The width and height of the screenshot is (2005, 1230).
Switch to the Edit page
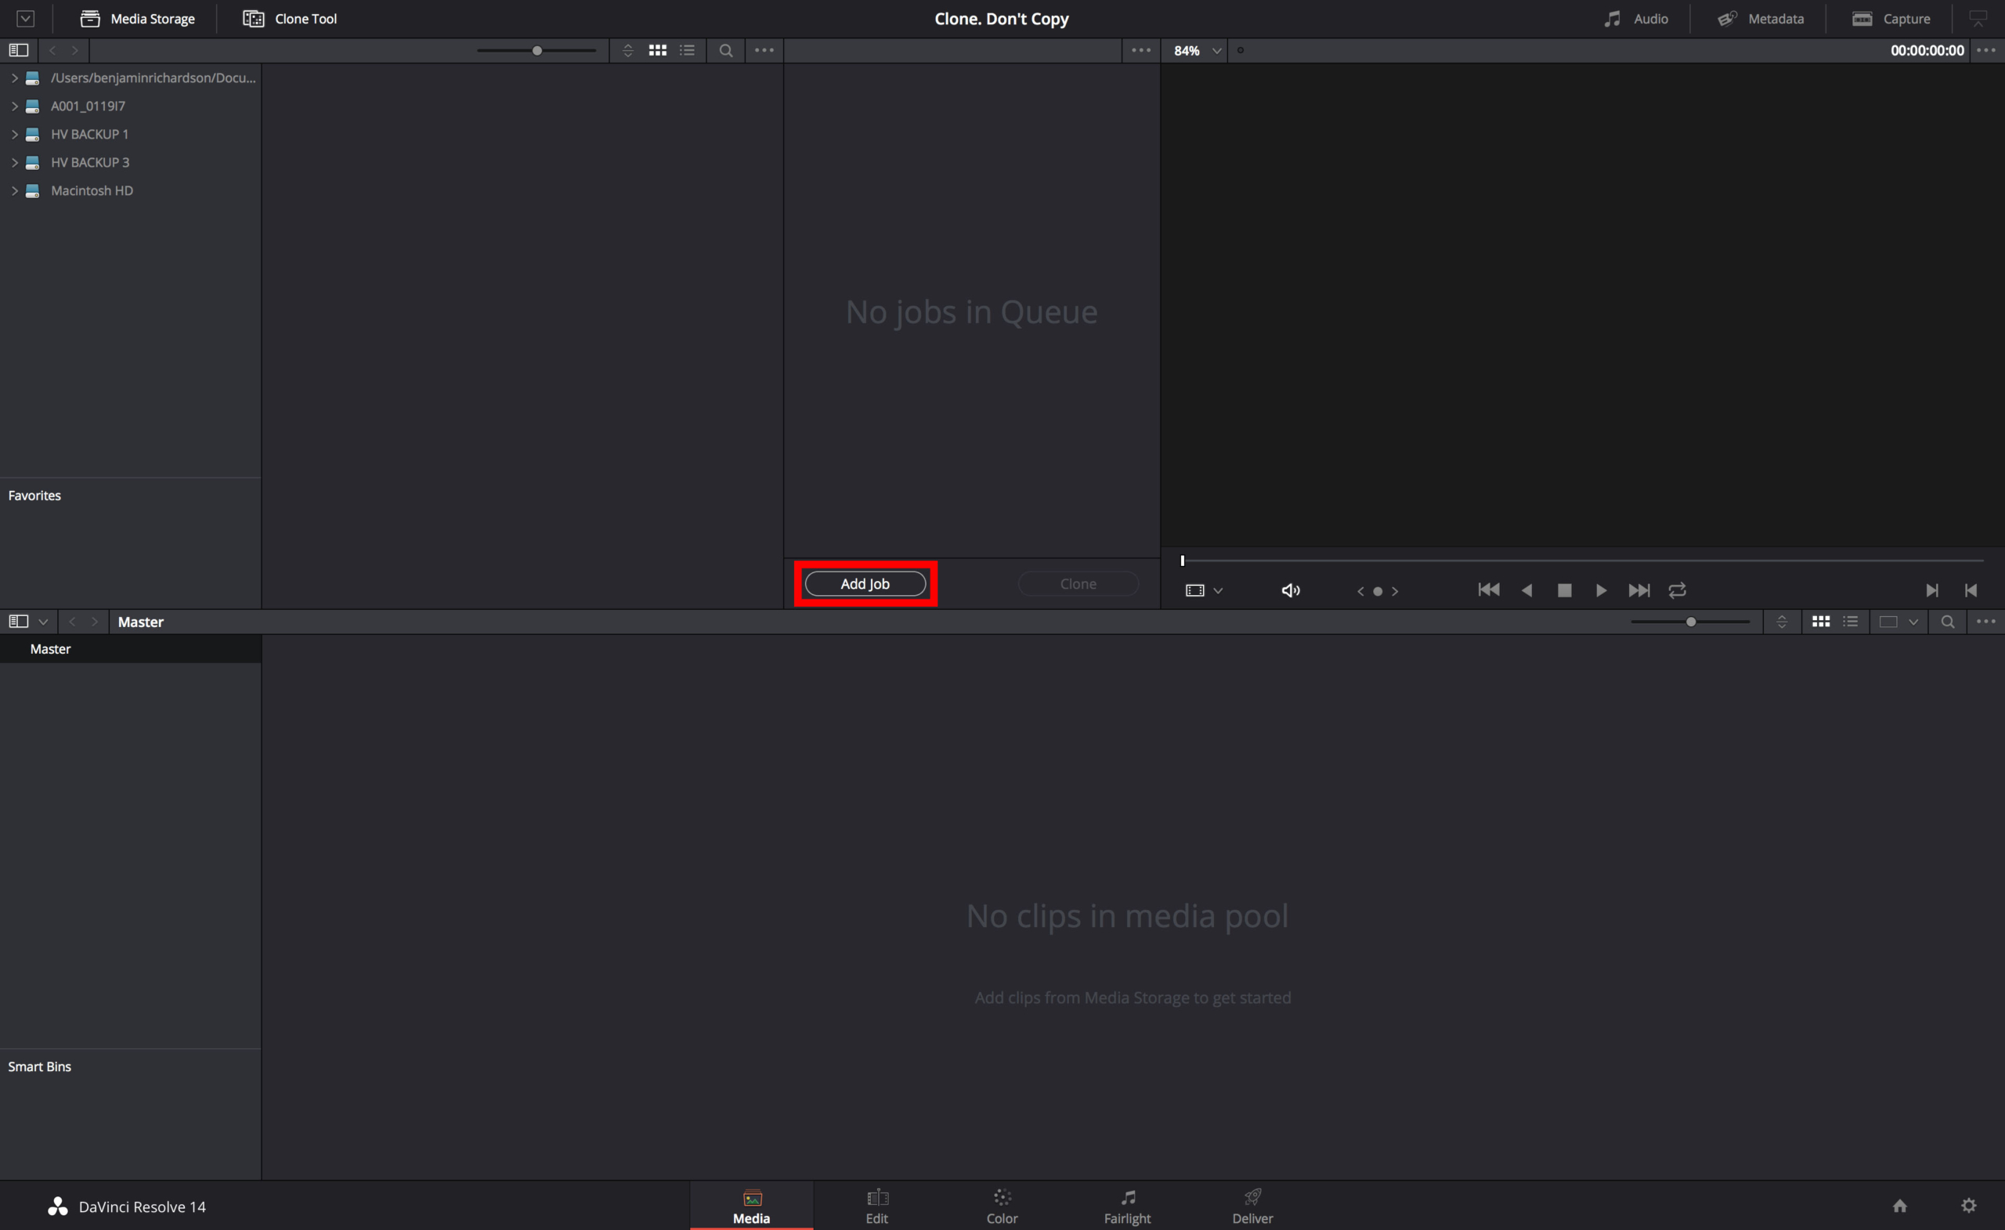pos(876,1207)
